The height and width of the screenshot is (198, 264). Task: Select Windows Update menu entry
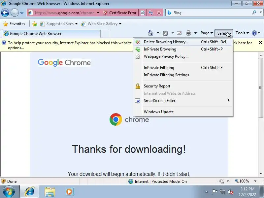pos(183,112)
